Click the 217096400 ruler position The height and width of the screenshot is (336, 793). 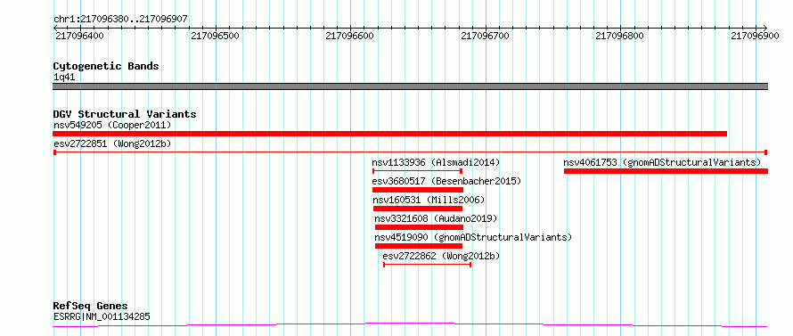click(x=80, y=36)
